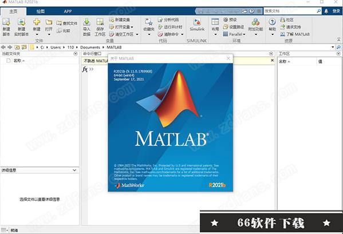This screenshot has height=234, width=343.
Task: Click the Value (值) column header in Workspace
Action: coord(320,62)
